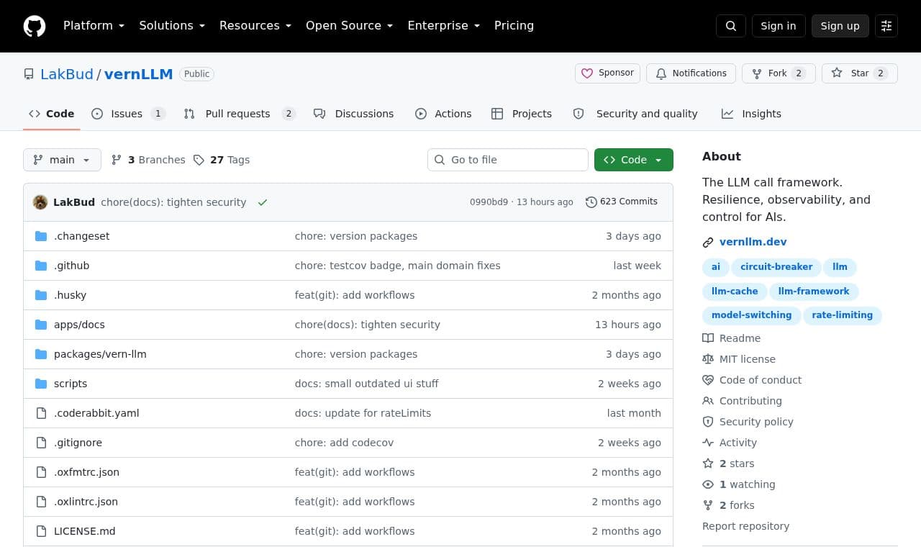Click the LakBud avatar in commit row
921x547 pixels.
[40, 202]
